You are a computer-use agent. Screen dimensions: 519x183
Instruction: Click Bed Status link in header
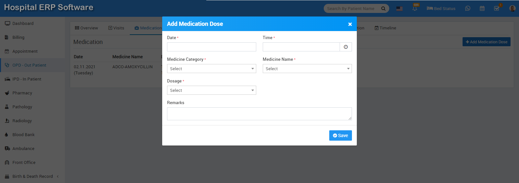[441, 8]
